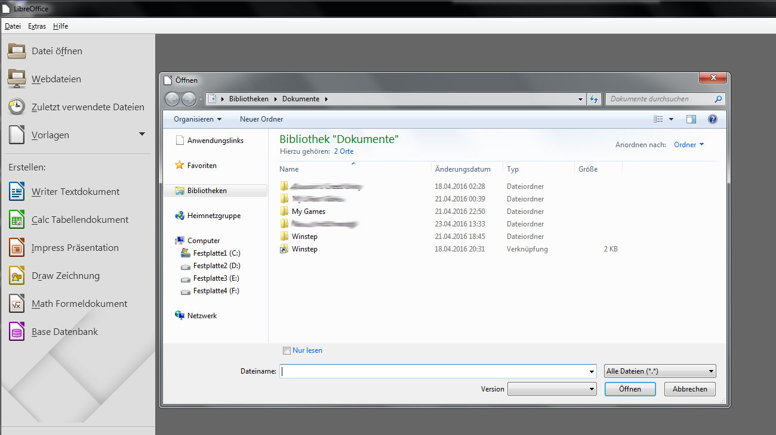Open the Version dropdown
The image size is (776, 435).
(x=552, y=389)
